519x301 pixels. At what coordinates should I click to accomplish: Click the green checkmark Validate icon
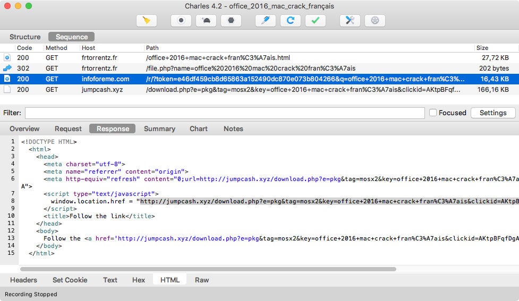tap(316, 21)
